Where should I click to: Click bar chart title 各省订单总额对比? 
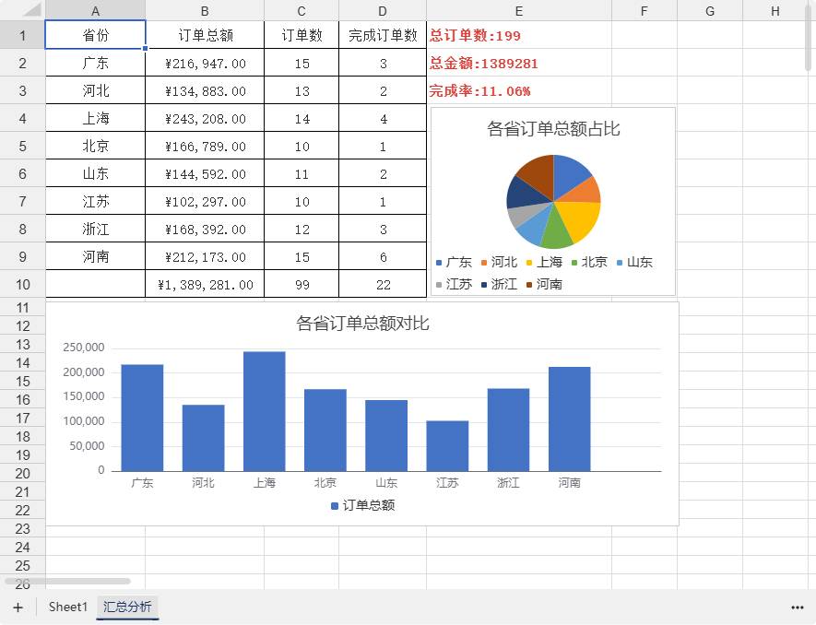(x=362, y=324)
